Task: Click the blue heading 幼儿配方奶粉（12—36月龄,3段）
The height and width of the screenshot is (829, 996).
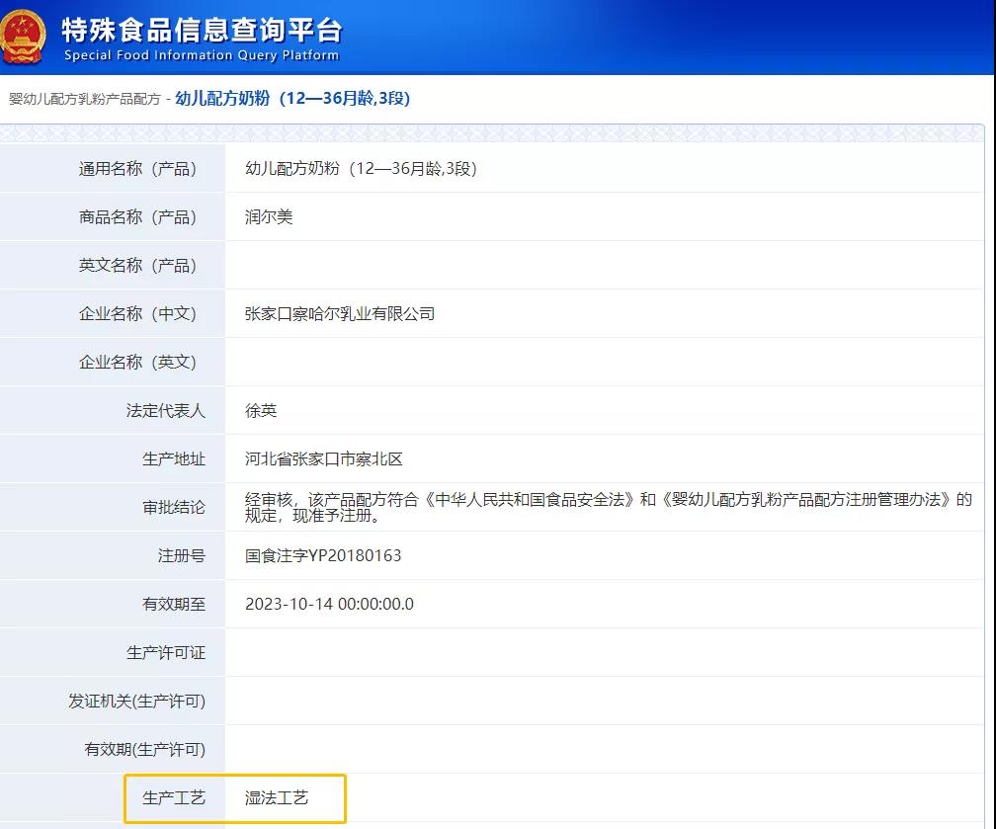Action: [x=292, y=98]
